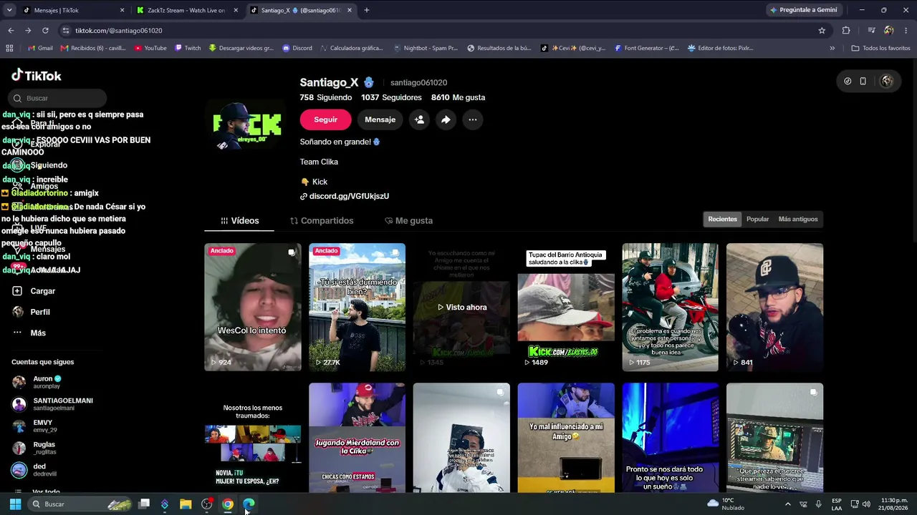Screen dimensions: 917x515
Task: Click the TikTok Buscar search field
Action: click(x=57, y=98)
